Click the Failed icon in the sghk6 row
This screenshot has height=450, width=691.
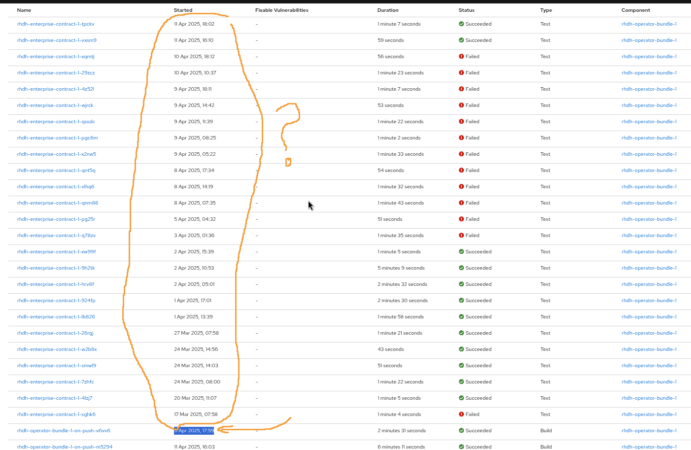point(461,414)
